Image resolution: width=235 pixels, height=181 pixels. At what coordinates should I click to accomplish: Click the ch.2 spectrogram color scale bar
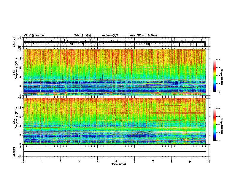point(215,125)
